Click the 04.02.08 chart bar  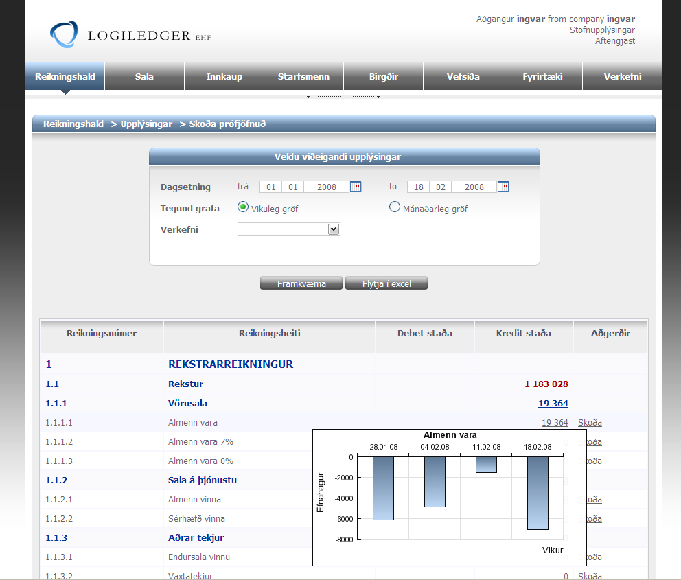click(435, 482)
